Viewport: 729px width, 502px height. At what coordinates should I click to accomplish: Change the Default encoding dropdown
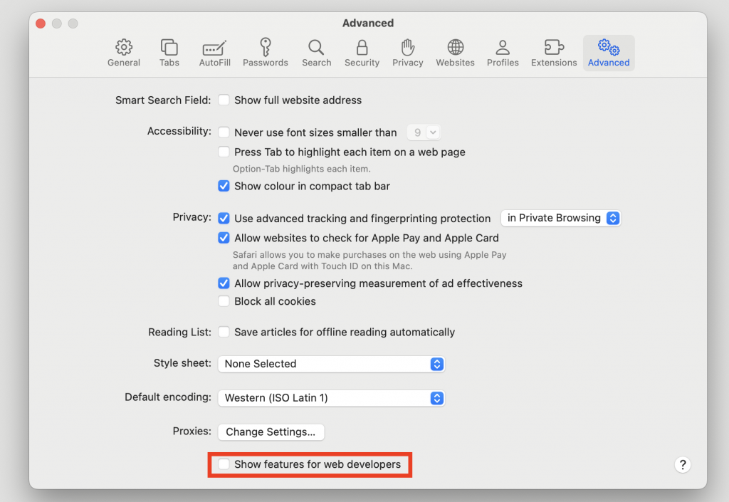331,397
